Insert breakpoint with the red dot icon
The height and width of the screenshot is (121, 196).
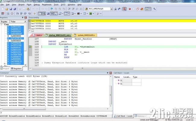click(x=130, y=9)
